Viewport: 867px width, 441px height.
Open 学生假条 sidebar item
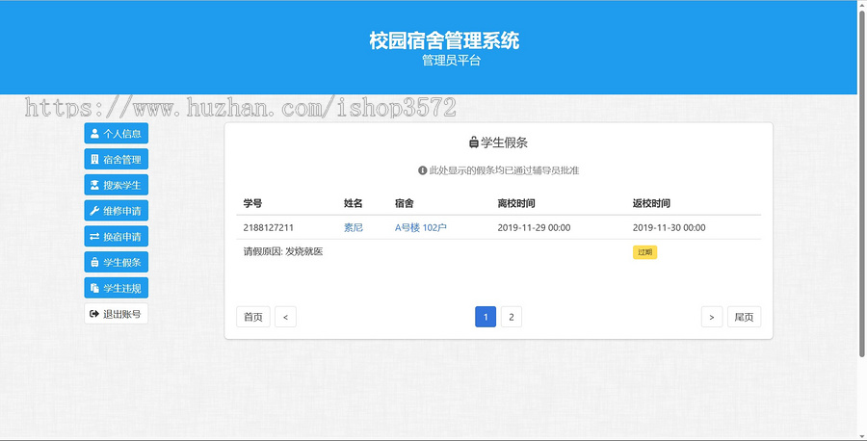117,262
